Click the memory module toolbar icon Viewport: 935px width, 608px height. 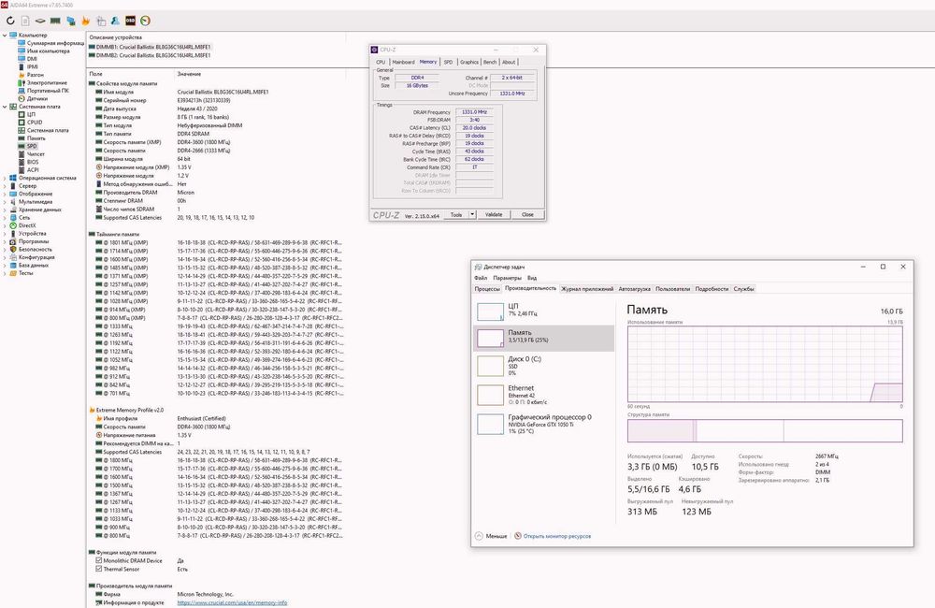[x=55, y=21]
